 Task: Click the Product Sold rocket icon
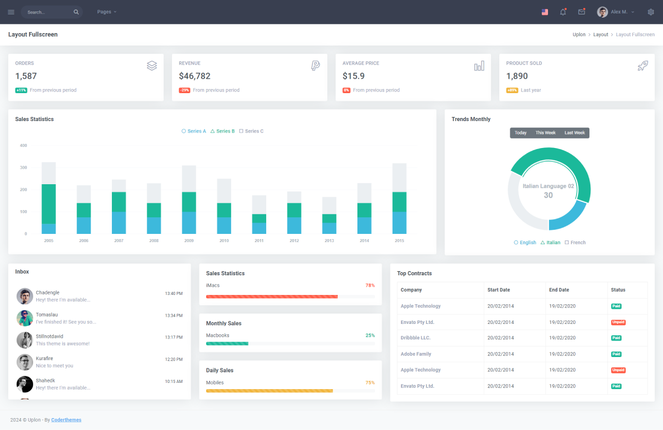point(643,66)
